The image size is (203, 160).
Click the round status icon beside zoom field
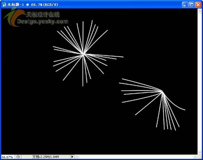coord(18,157)
